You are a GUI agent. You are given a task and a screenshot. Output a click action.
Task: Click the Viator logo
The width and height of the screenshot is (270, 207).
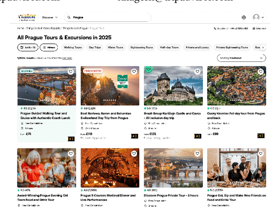coord(27,17)
